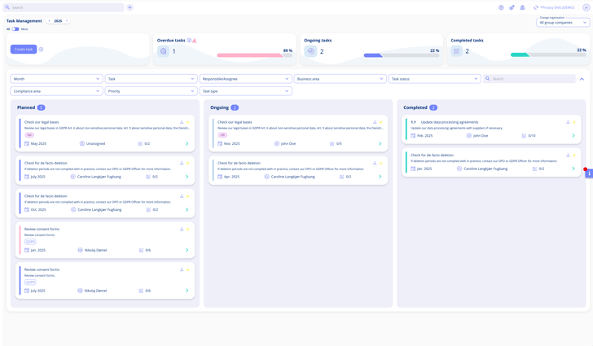
Task: Click the Completed tasks 22 % progress bar
Action: 548,55
